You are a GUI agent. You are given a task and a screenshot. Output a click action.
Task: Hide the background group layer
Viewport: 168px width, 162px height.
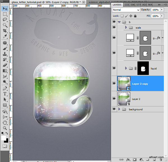click(x=114, y=109)
